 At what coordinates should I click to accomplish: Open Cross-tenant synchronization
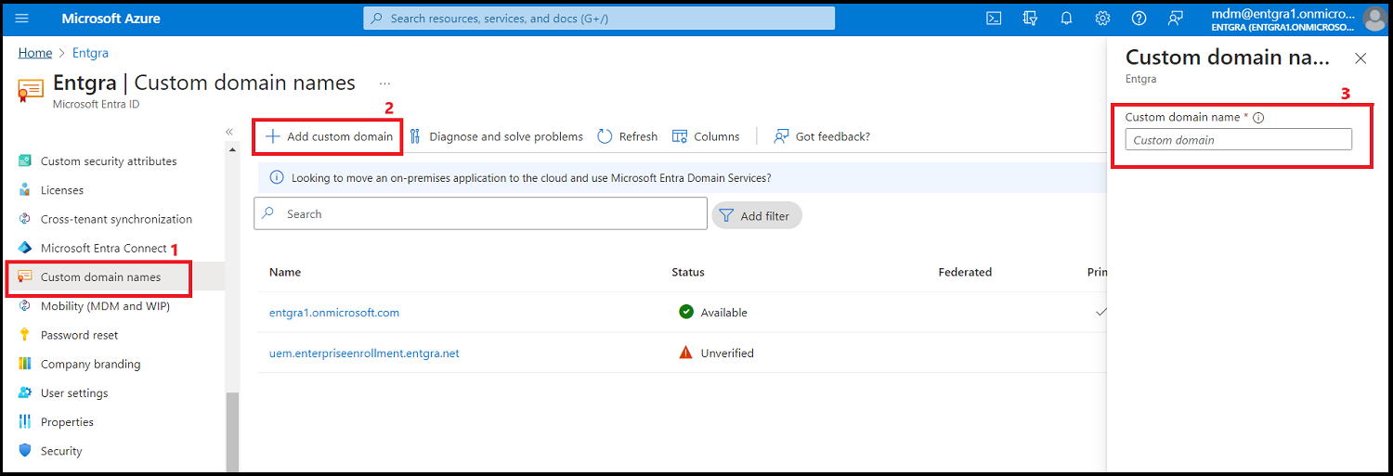[116, 219]
